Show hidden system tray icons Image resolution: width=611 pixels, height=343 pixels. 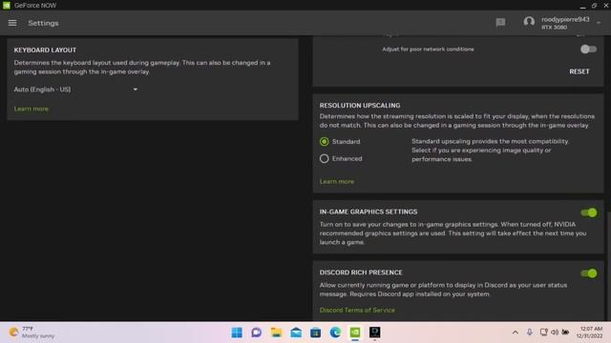tap(516, 333)
